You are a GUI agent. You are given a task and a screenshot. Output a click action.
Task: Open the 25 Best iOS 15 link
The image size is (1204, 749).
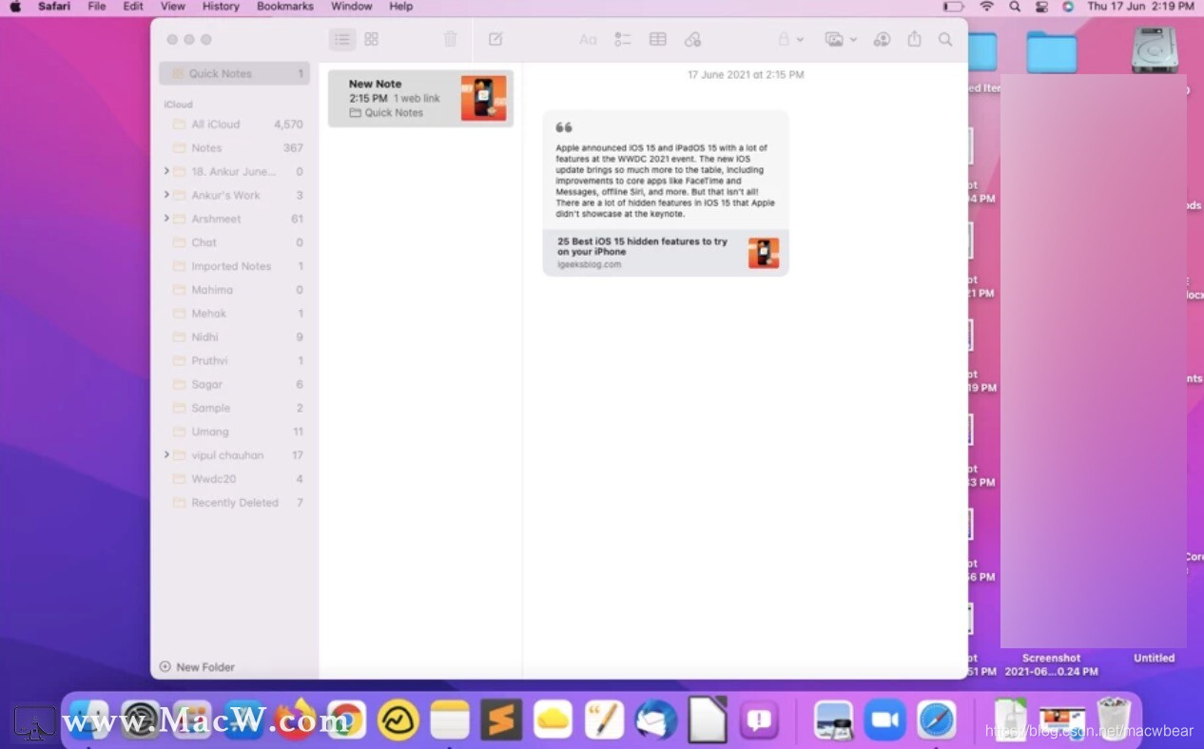pyautogui.click(x=666, y=253)
